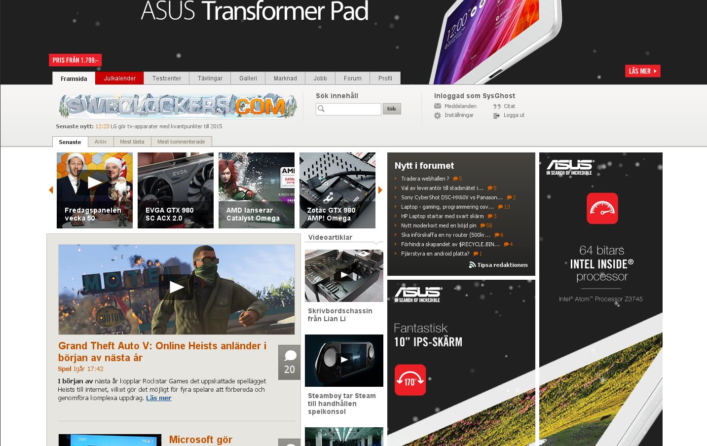Image resolution: width=707 pixels, height=446 pixels.
Task: Open forum thread Nytt moderkort med en böjd pin
Action: point(439,225)
